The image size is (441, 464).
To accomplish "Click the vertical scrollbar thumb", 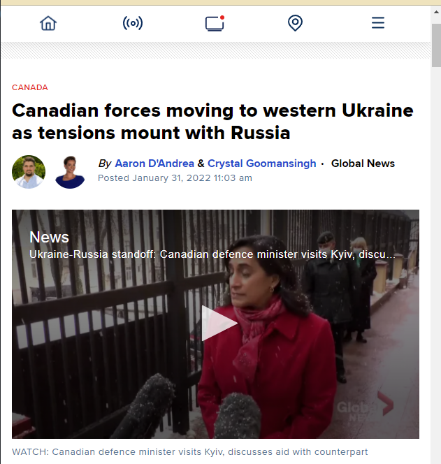I will [436, 45].
